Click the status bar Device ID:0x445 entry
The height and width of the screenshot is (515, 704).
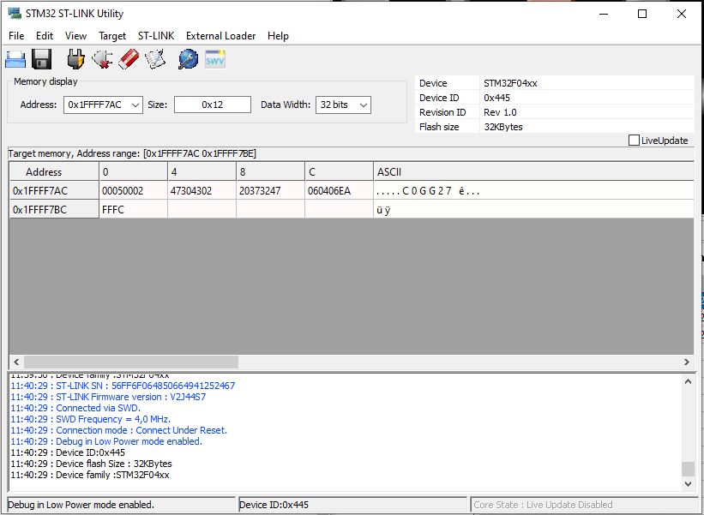click(274, 505)
